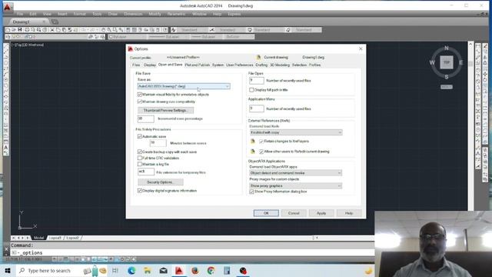The width and height of the screenshot is (492, 277).
Task: Click OK in the Options dialog
Action: click(266, 213)
